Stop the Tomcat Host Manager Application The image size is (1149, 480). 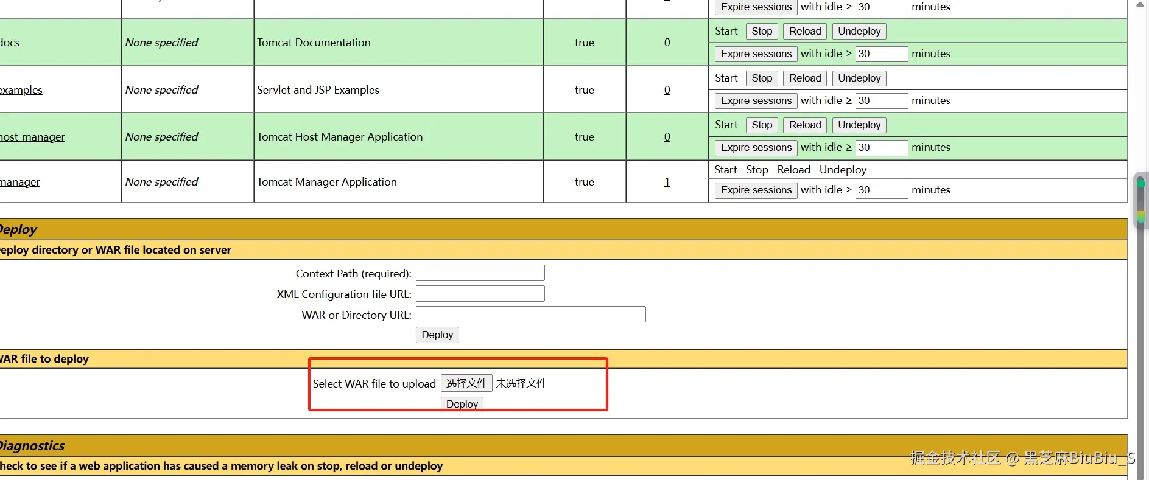click(x=762, y=125)
